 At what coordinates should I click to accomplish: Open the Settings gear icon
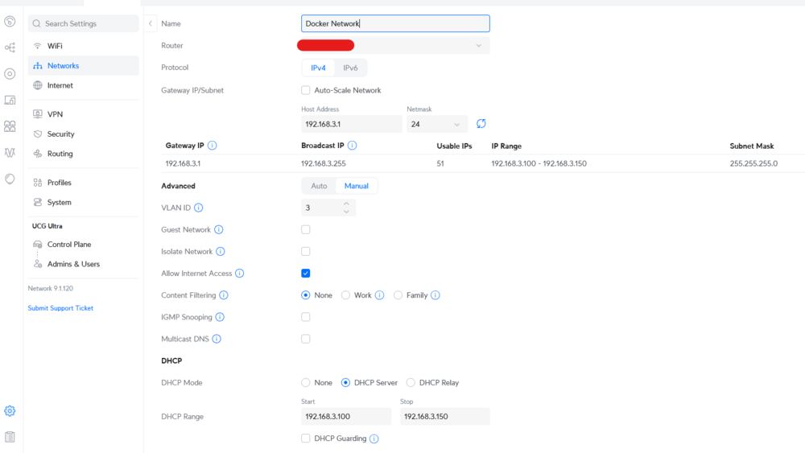click(10, 411)
